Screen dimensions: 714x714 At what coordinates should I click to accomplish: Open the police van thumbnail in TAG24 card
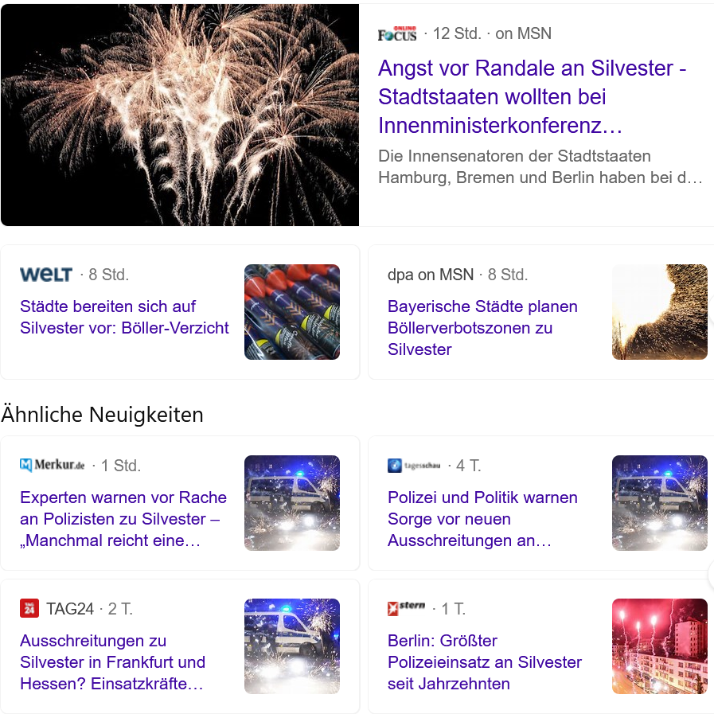292,646
